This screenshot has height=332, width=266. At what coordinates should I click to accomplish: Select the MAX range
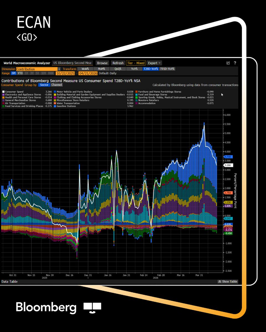51,73
